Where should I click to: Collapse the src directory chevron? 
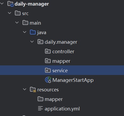(x=10, y=13)
